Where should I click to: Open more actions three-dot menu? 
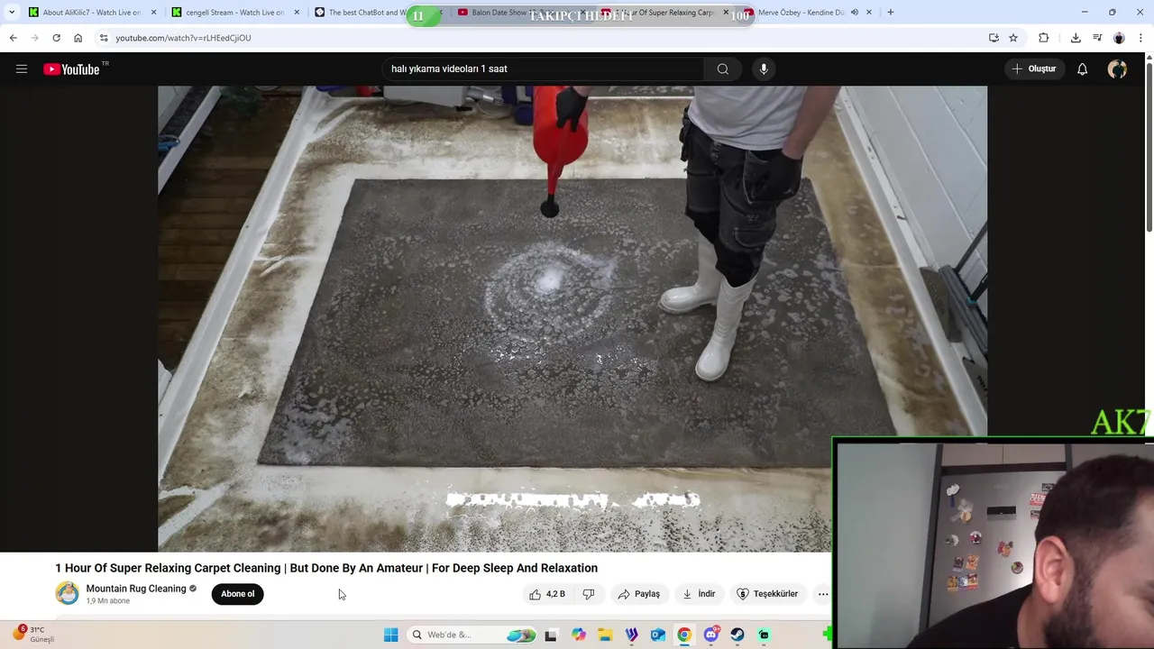pos(823,594)
